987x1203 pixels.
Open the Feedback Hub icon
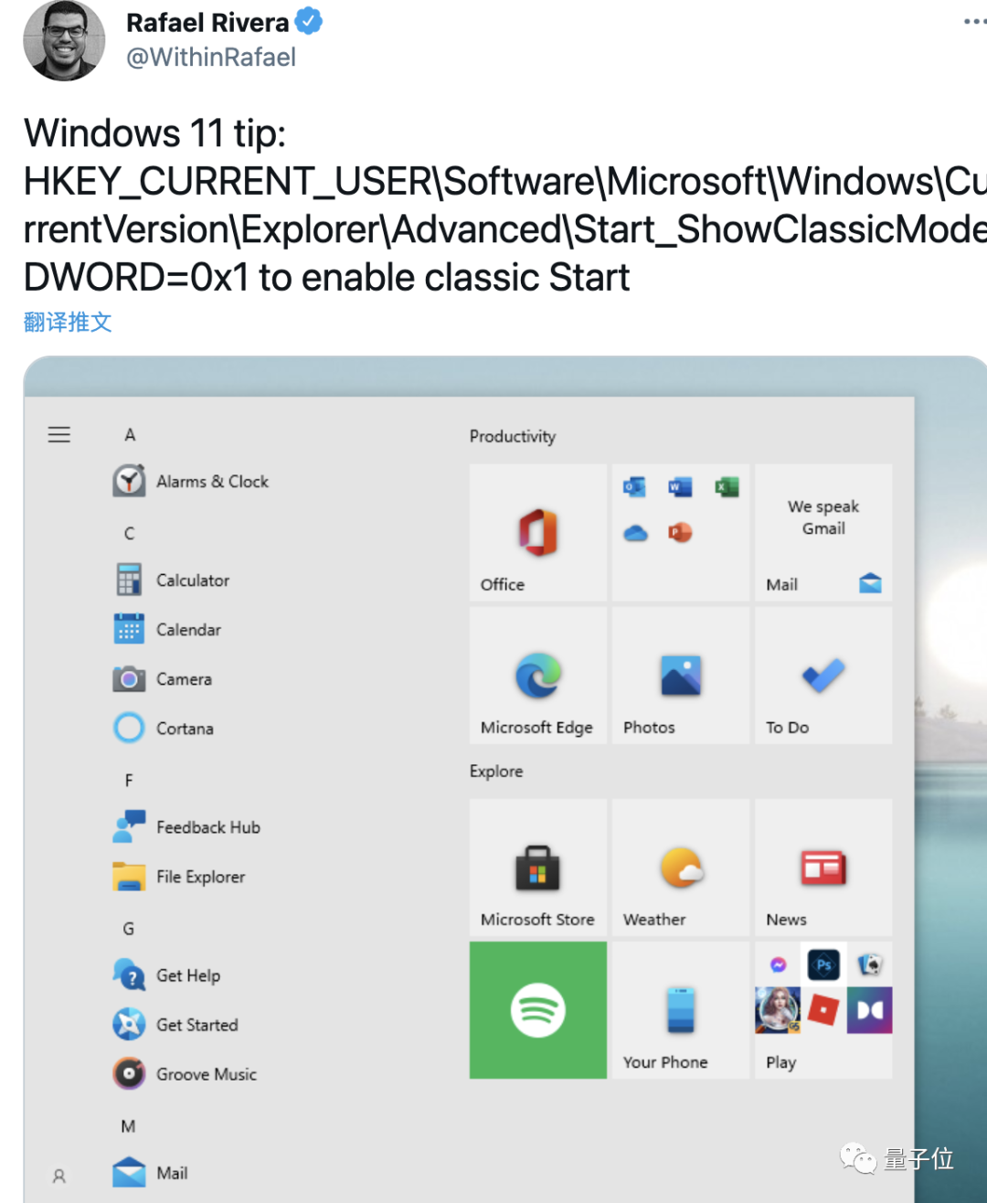(129, 826)
